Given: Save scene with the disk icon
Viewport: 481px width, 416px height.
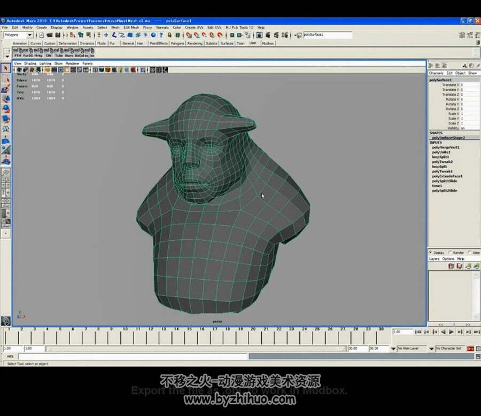Looking at the screenshot, I should (x=57, y=35).
